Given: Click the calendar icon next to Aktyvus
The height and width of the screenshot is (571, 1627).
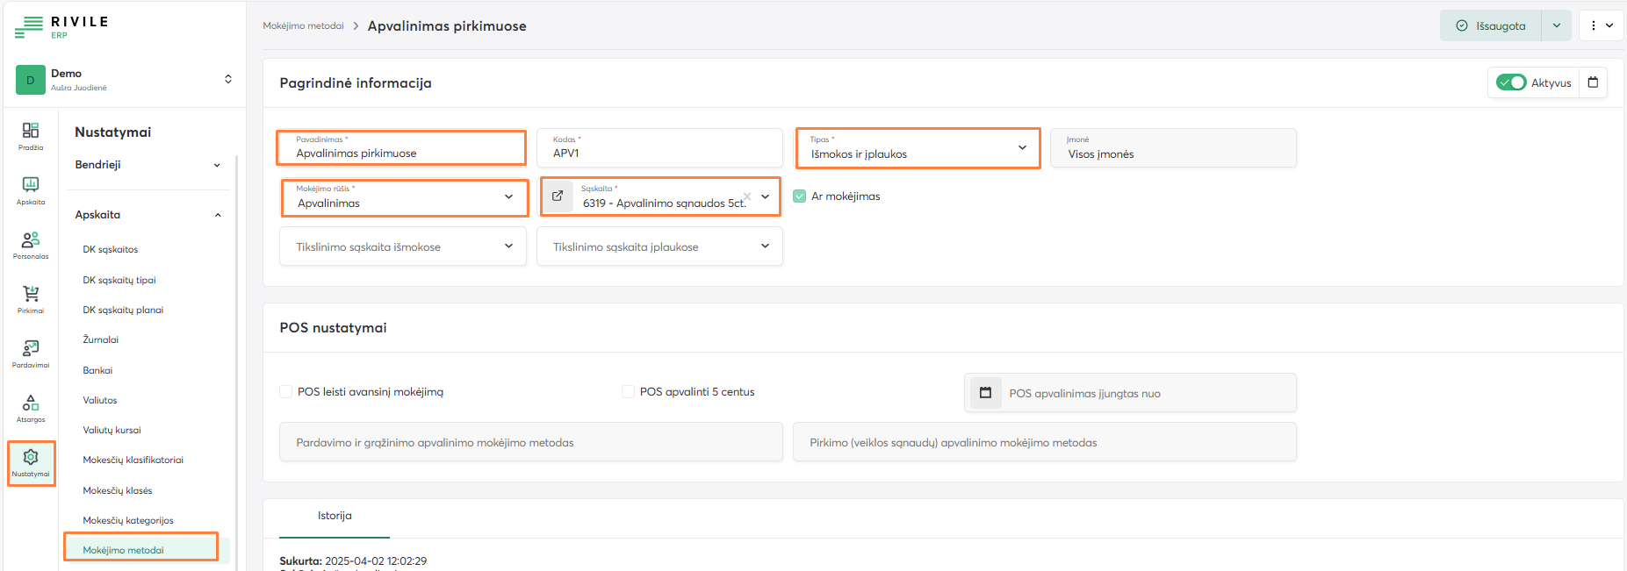Looking at the screenshot, I should point(1593,82).
